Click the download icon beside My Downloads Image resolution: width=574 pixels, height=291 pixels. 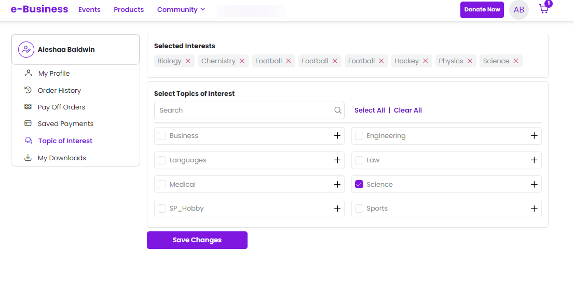[x=28, y=158]
